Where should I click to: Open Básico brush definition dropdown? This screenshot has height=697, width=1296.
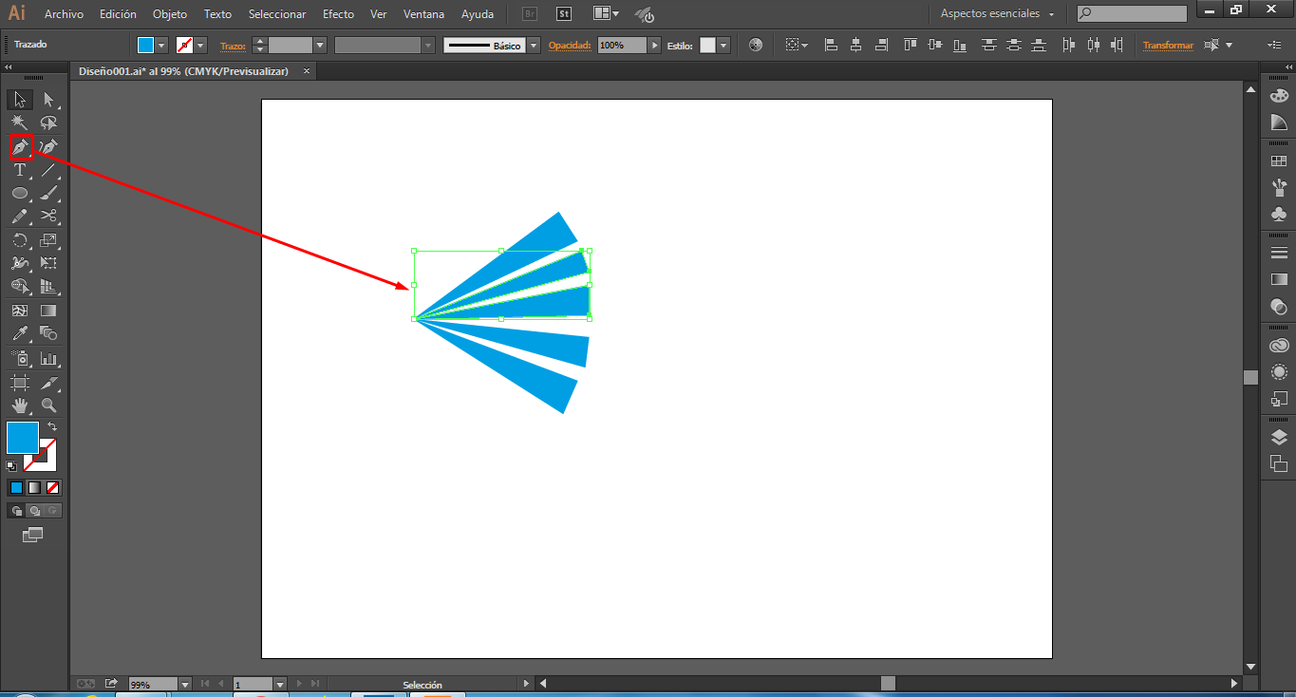[x=534, y=46]
